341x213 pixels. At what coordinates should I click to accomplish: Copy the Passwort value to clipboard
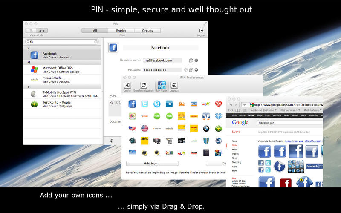coord(191,70)
